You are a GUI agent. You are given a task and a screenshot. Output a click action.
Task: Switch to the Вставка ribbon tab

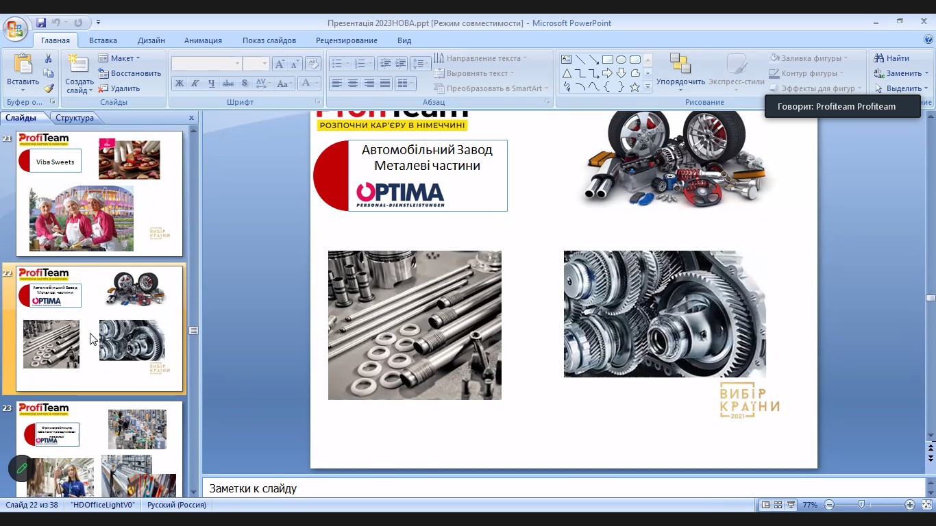click(103, 40)
